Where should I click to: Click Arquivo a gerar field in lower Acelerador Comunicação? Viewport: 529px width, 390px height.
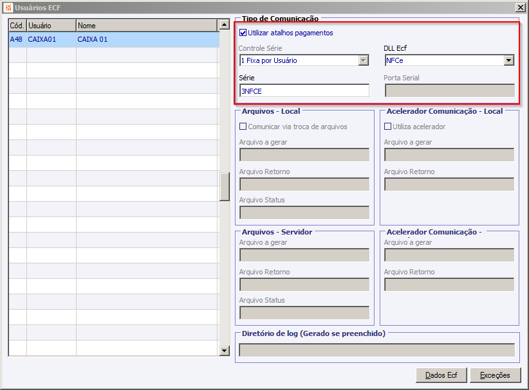[x=449, y=255]
